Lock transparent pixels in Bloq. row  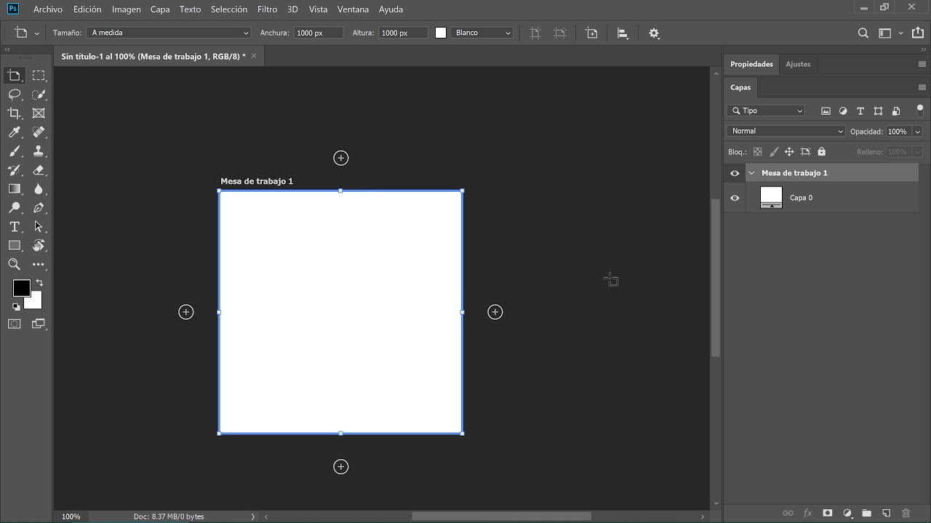point(757,152)
